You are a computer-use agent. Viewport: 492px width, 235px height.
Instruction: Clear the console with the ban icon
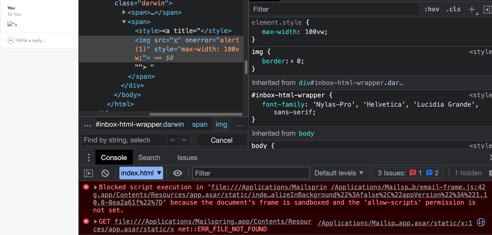[x=105, y=173]
